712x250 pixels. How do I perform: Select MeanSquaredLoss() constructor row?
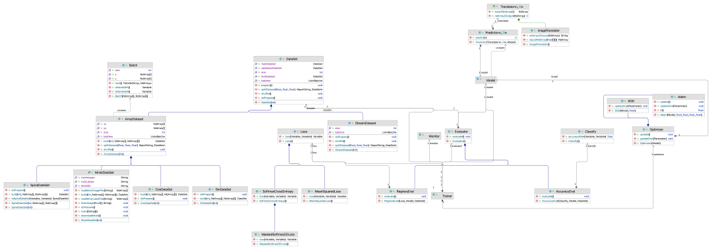pos(324,201)
